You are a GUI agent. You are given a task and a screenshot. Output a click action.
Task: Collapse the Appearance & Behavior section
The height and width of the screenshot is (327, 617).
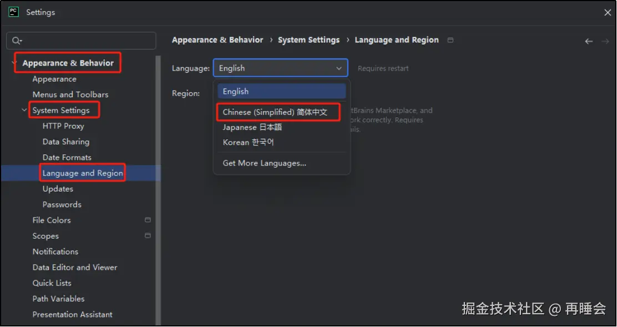[x=15, y=63]
